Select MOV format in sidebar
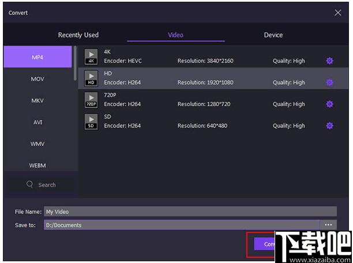This screenshot has height=263, width=353. (37, 79)
